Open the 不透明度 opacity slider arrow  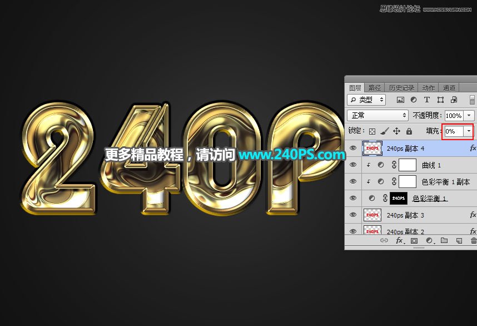[x=469, y=116]
